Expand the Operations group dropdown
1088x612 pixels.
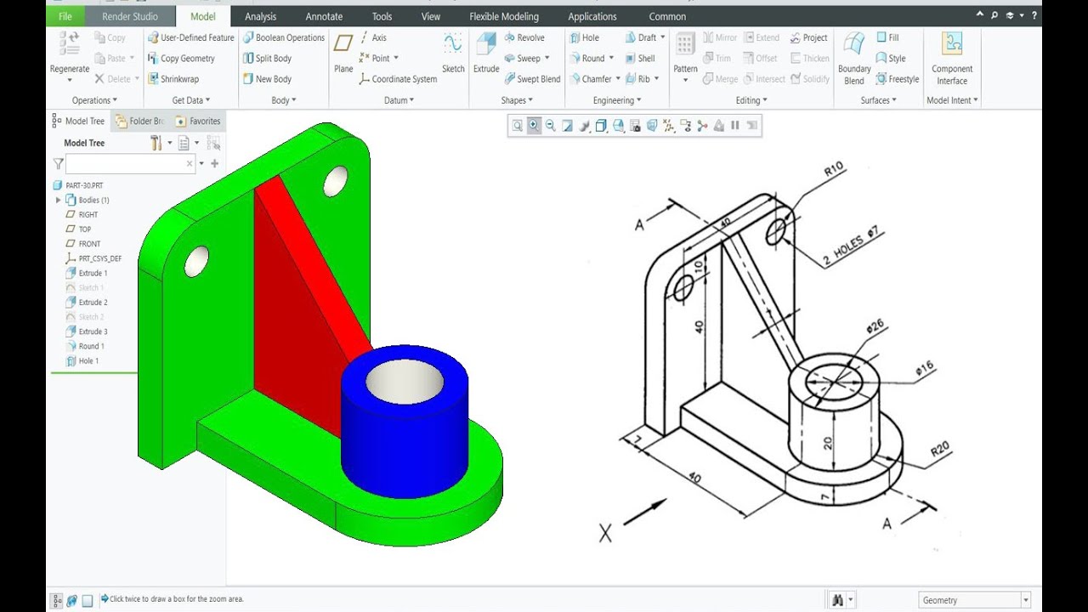click(94, 100)
